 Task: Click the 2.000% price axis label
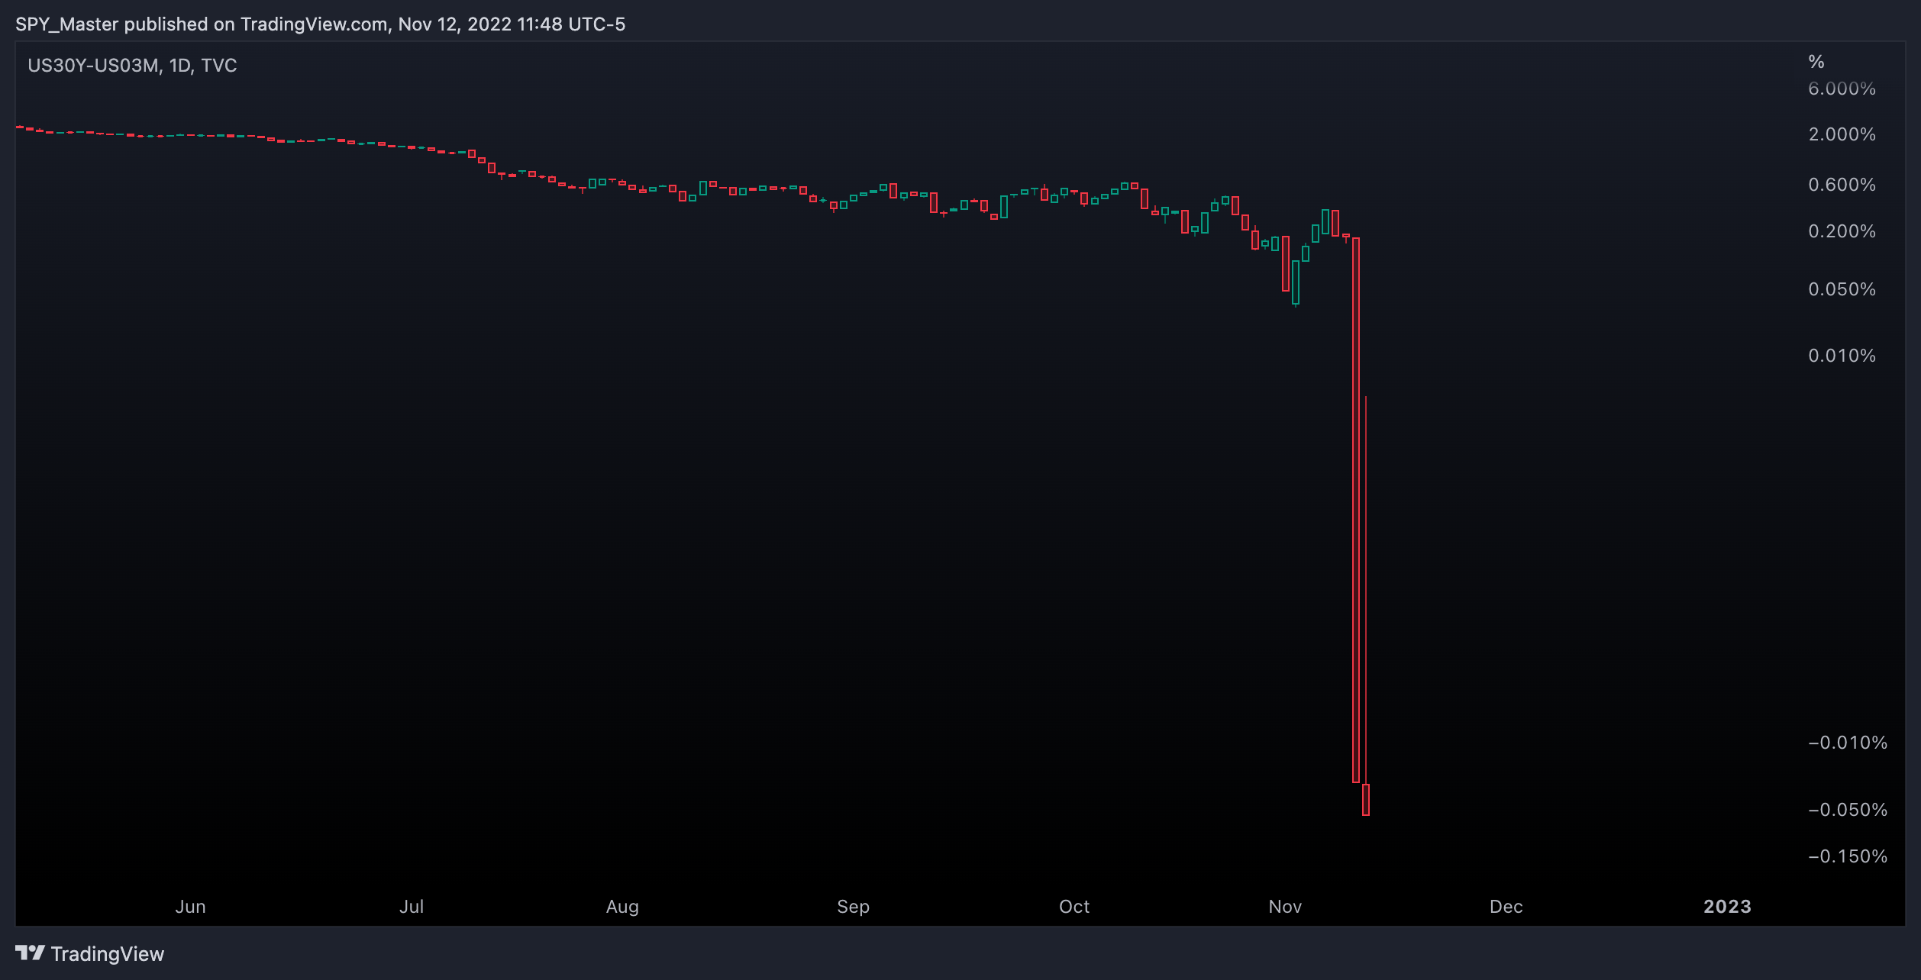pos(1842,134)
